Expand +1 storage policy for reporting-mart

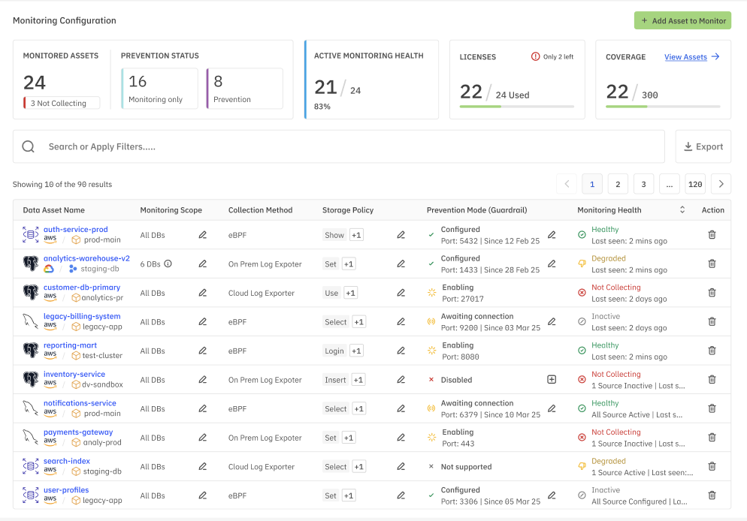(356, 351)
